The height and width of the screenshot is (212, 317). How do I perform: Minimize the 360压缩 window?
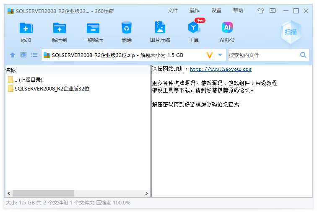tap(286, 11)
